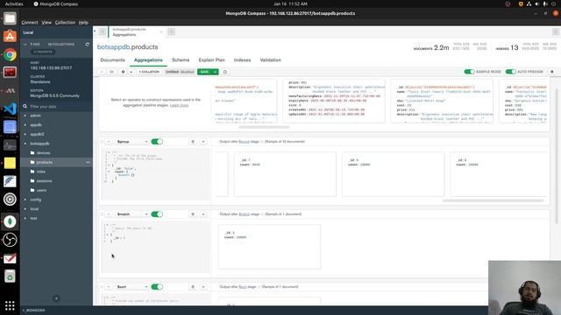Click the Collation button
561x315 pixels.
(x=149, y=72)
